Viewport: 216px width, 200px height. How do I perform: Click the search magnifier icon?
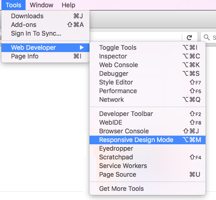pyautogui.click(x=206, y=37)
